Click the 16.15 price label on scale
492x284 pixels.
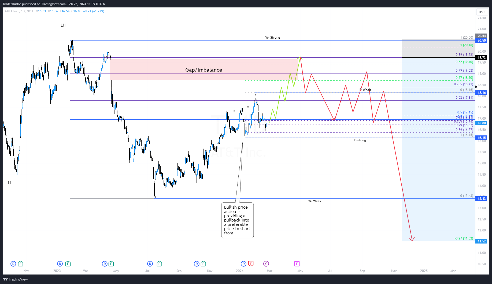coord(482,138)
